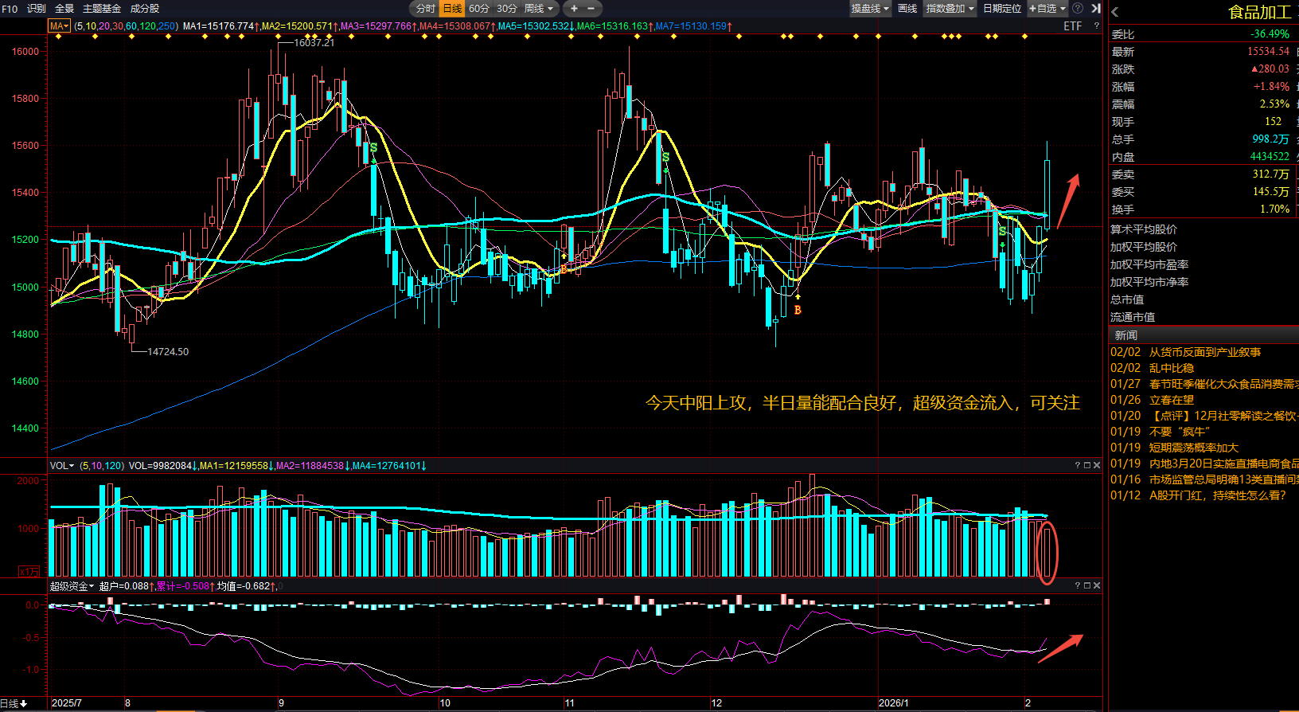Open the 成分股 tab
This screenshot has height=712, width=1299.
pyautogui.click(x=145, y=9)
